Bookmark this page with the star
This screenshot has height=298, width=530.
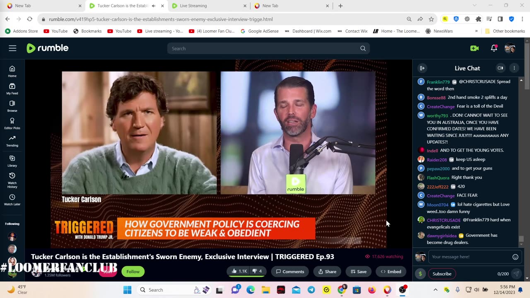click(431, 19)
